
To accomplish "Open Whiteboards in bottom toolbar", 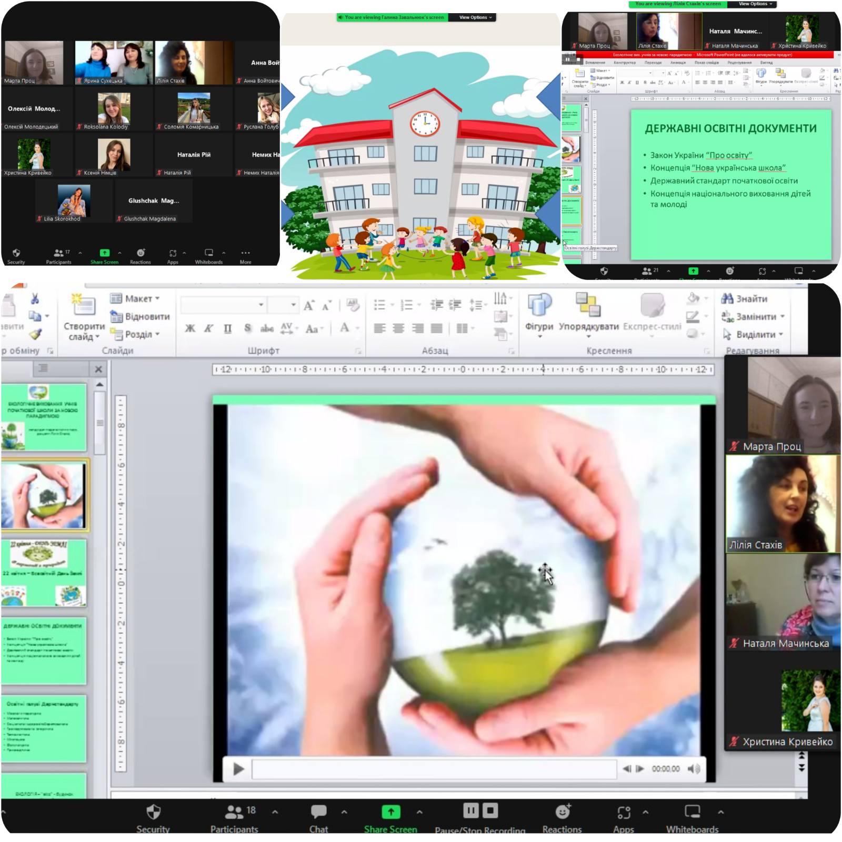I will [692, 812].
